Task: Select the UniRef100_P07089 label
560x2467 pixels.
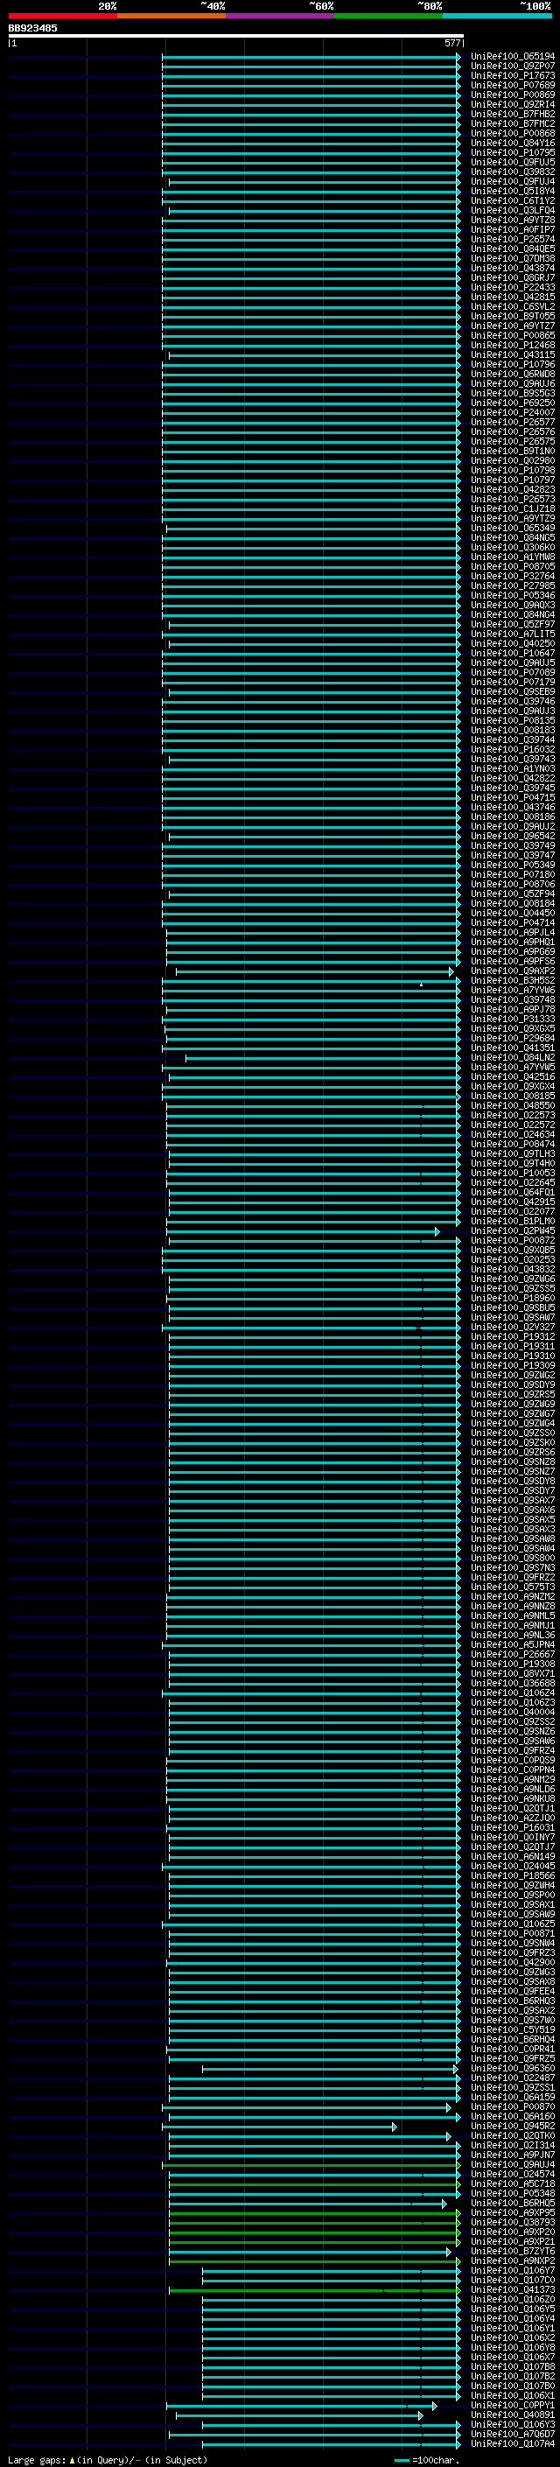Action: coord(513,672)
